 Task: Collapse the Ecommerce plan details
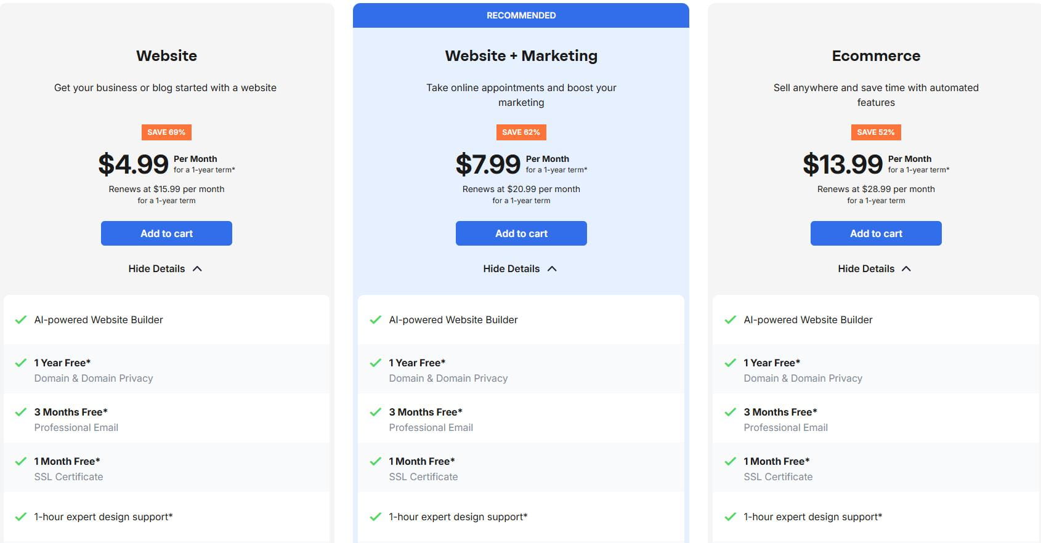click(x=875, y=268)
